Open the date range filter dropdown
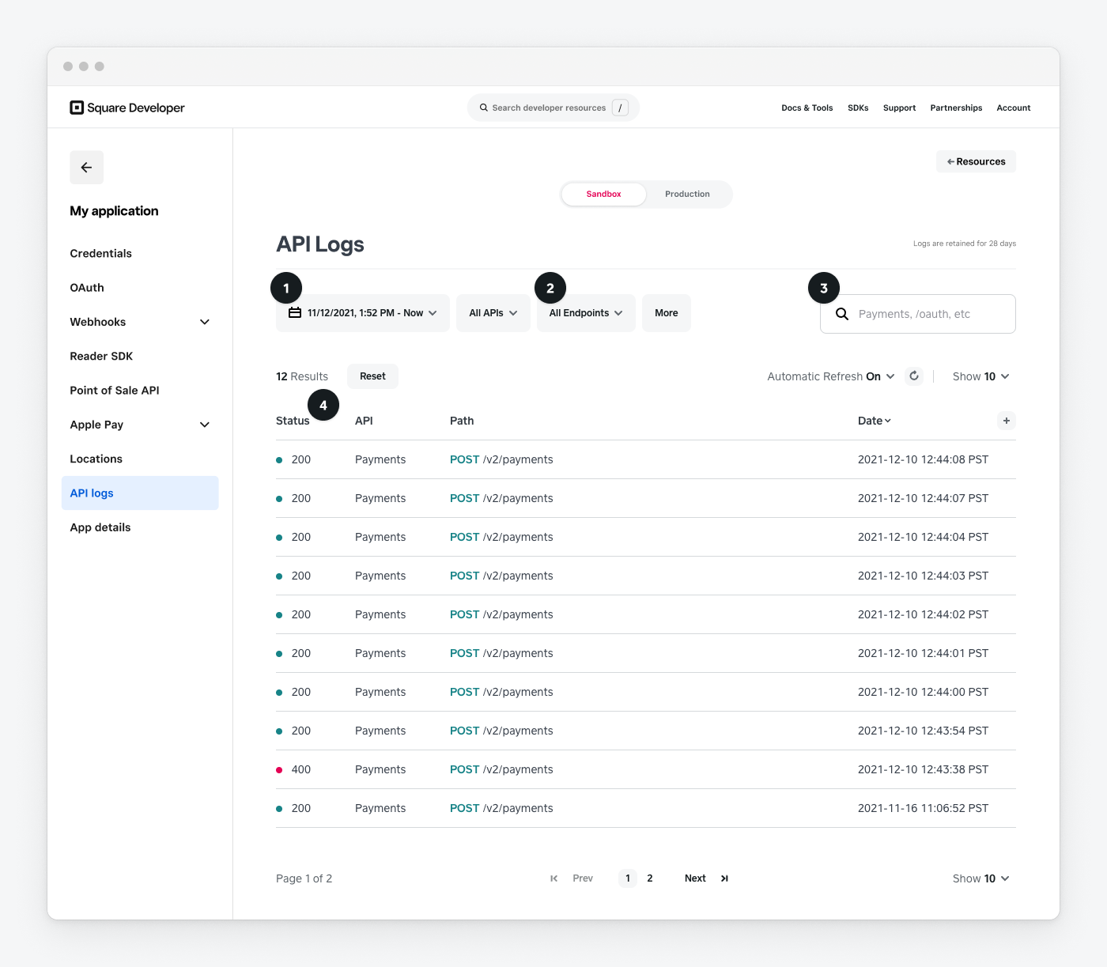 tap(363, 313)
